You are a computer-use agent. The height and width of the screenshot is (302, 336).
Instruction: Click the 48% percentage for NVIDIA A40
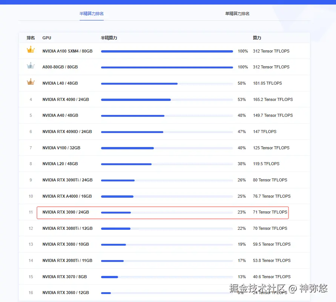pyautogui.click(x=242, y=115)
